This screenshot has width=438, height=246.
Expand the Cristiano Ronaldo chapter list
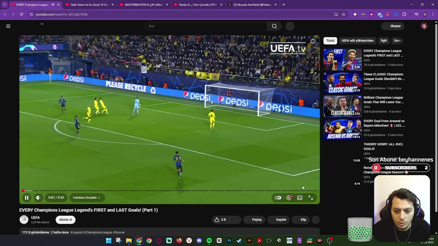tap(87, 197)
